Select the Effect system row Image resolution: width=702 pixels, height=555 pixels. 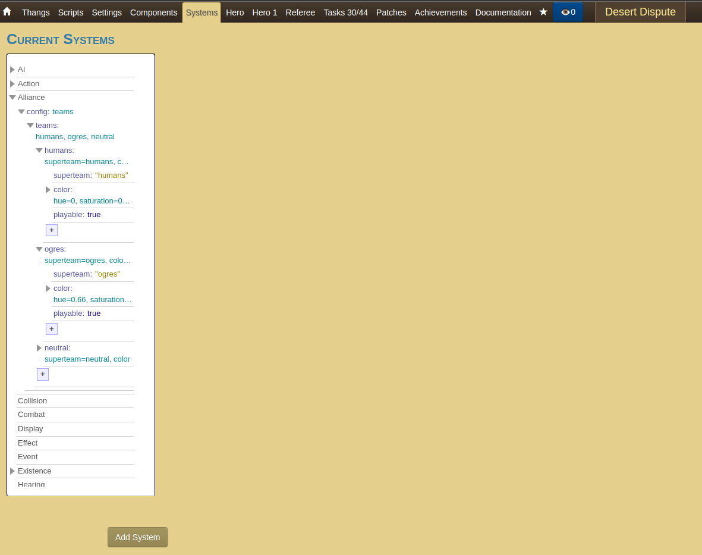click(75, 443)
